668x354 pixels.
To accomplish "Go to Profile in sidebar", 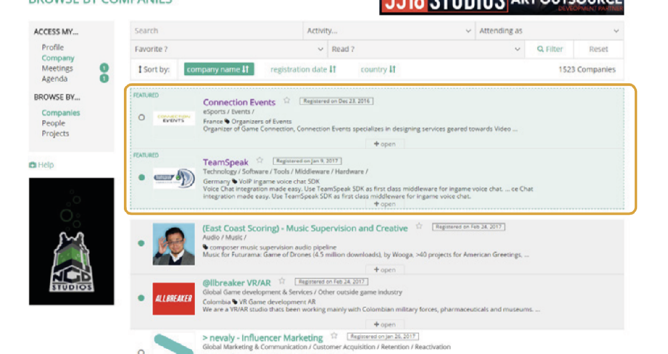I will [53, 47].
